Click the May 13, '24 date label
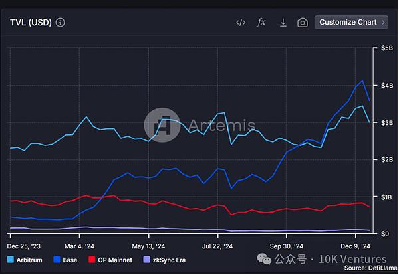 pos(148,246)
